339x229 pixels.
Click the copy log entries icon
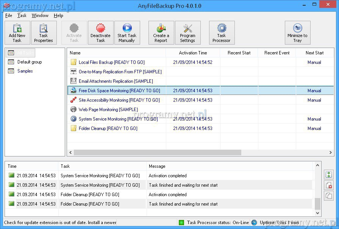[x=328, y=196]
